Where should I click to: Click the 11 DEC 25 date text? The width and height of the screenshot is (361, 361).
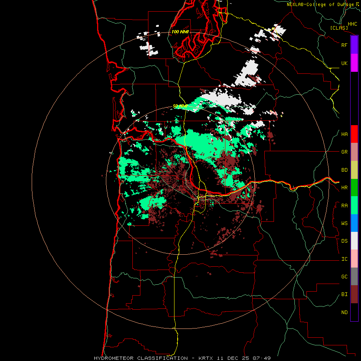233,358
